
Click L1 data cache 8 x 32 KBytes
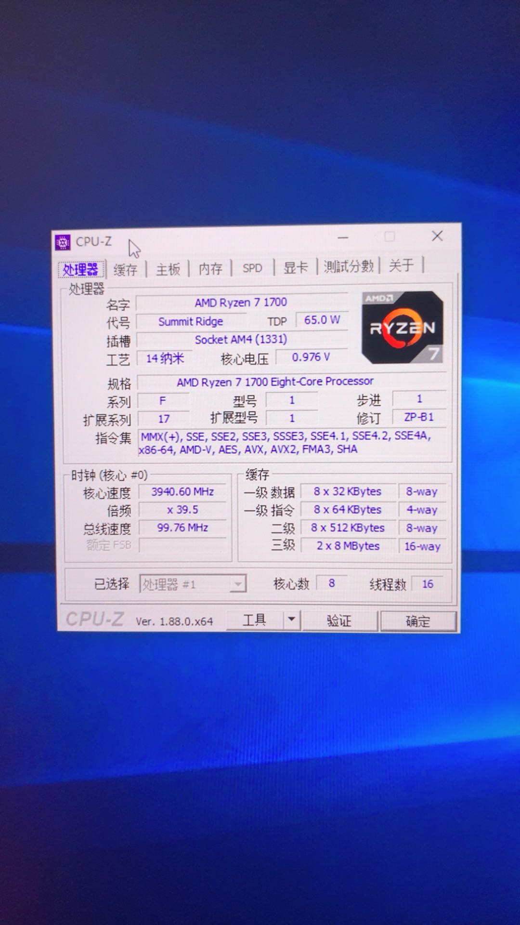point(348,491)
